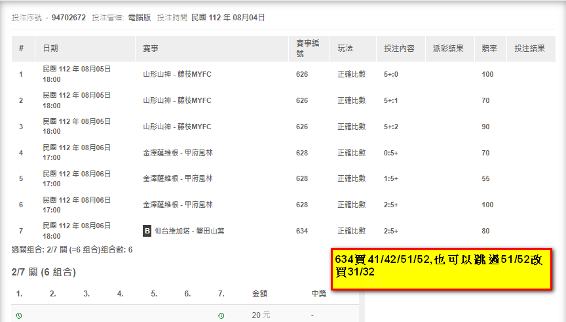Click the green clock icon under column 7.
566x322 pixels.
(x=221, y=316)
